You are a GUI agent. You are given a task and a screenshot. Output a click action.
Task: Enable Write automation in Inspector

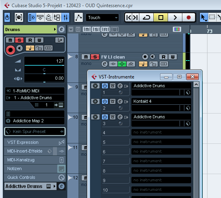[x=39, y=40]
